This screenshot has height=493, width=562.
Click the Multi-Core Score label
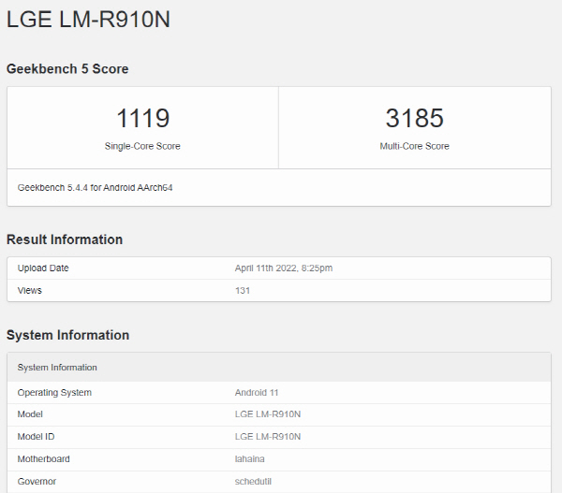[x=414, y=146]
